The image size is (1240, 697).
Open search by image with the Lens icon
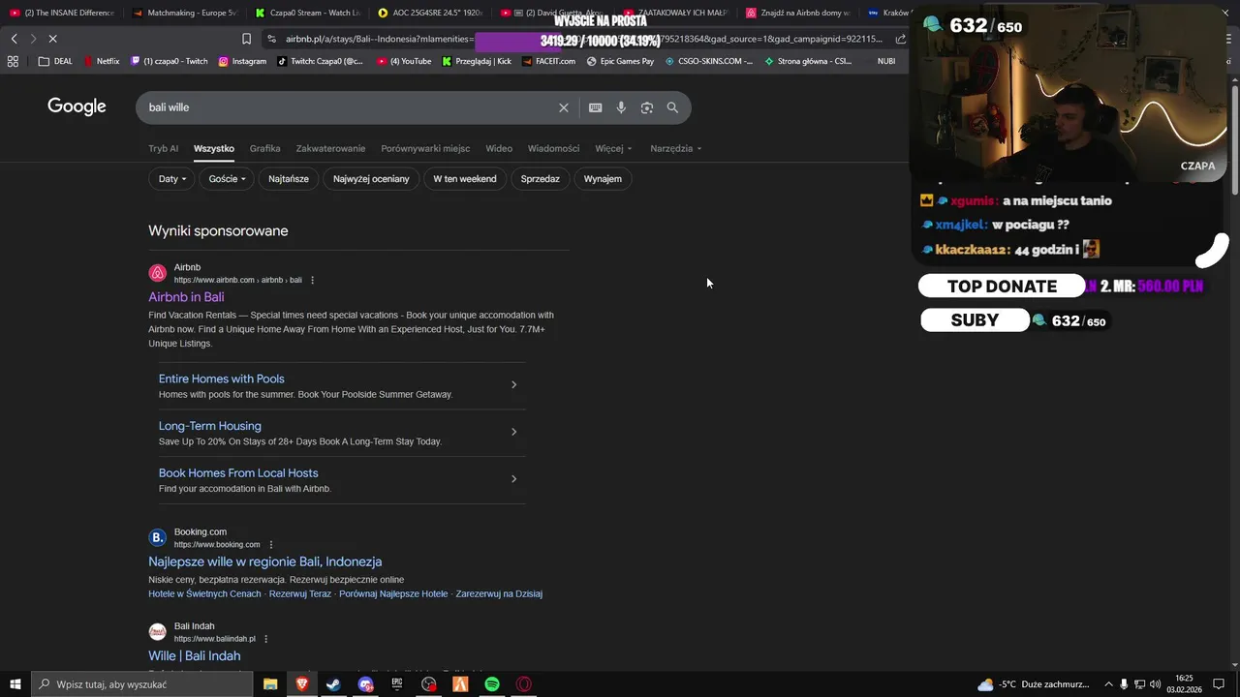pos(647,107)
